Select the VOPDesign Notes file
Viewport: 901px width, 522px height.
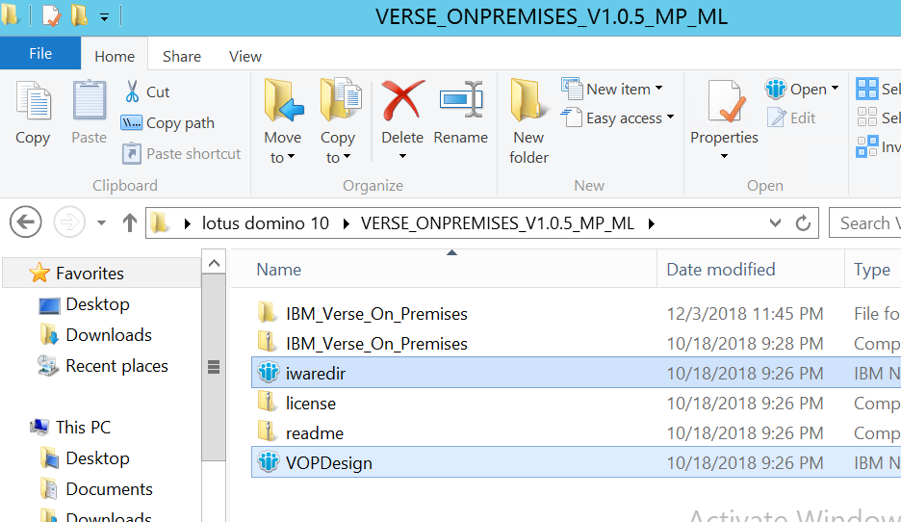tap(577, 463)
